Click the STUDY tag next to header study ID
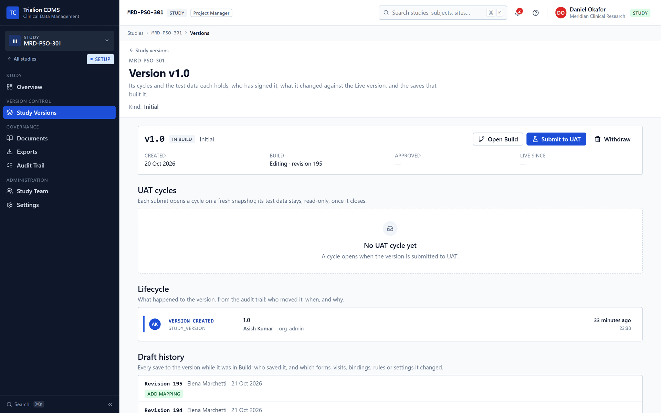This screenshot has width=661, height=413. 177,13
